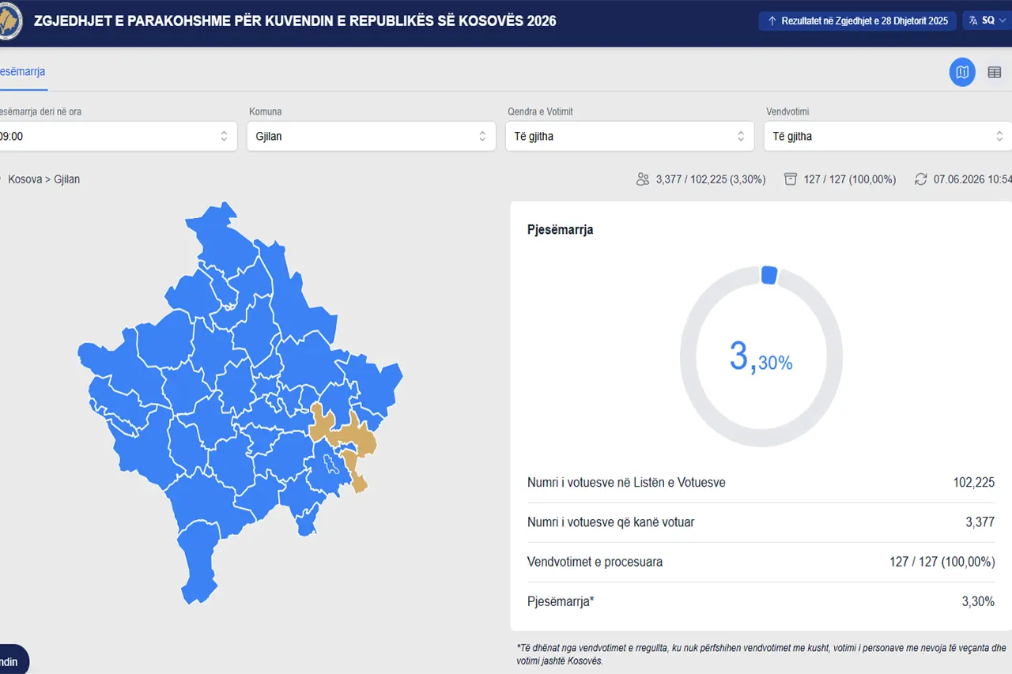The height and width of the screenshot is (674, 1012).
Task: Click the ballot box icon
Action: tap(791, 179)
